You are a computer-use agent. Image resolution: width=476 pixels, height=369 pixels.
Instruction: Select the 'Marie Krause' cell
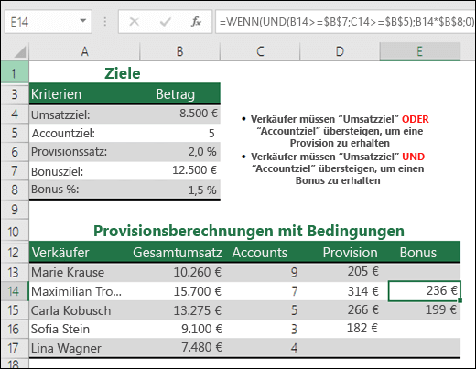84,272
